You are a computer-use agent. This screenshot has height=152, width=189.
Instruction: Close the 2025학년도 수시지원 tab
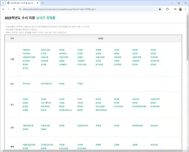tap(37, 3)
